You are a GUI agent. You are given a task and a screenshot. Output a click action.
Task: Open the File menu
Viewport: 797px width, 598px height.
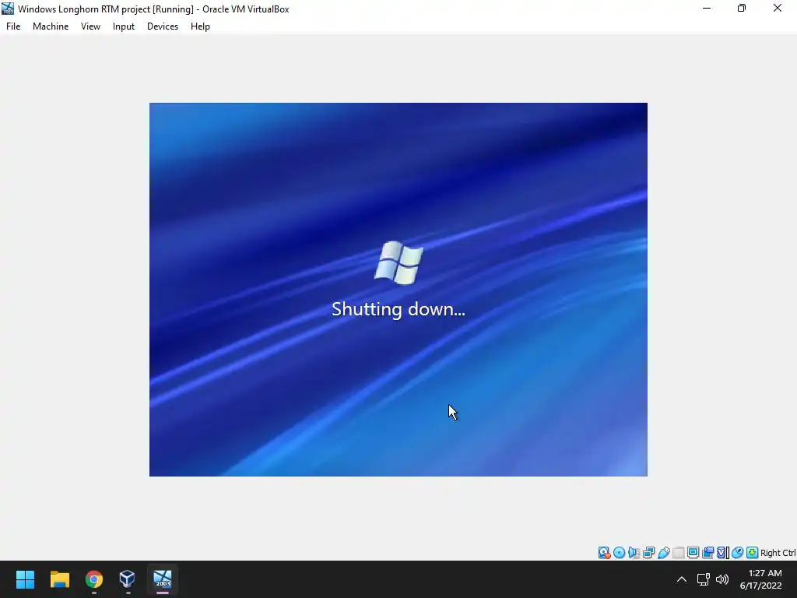[x=13, y=26]
